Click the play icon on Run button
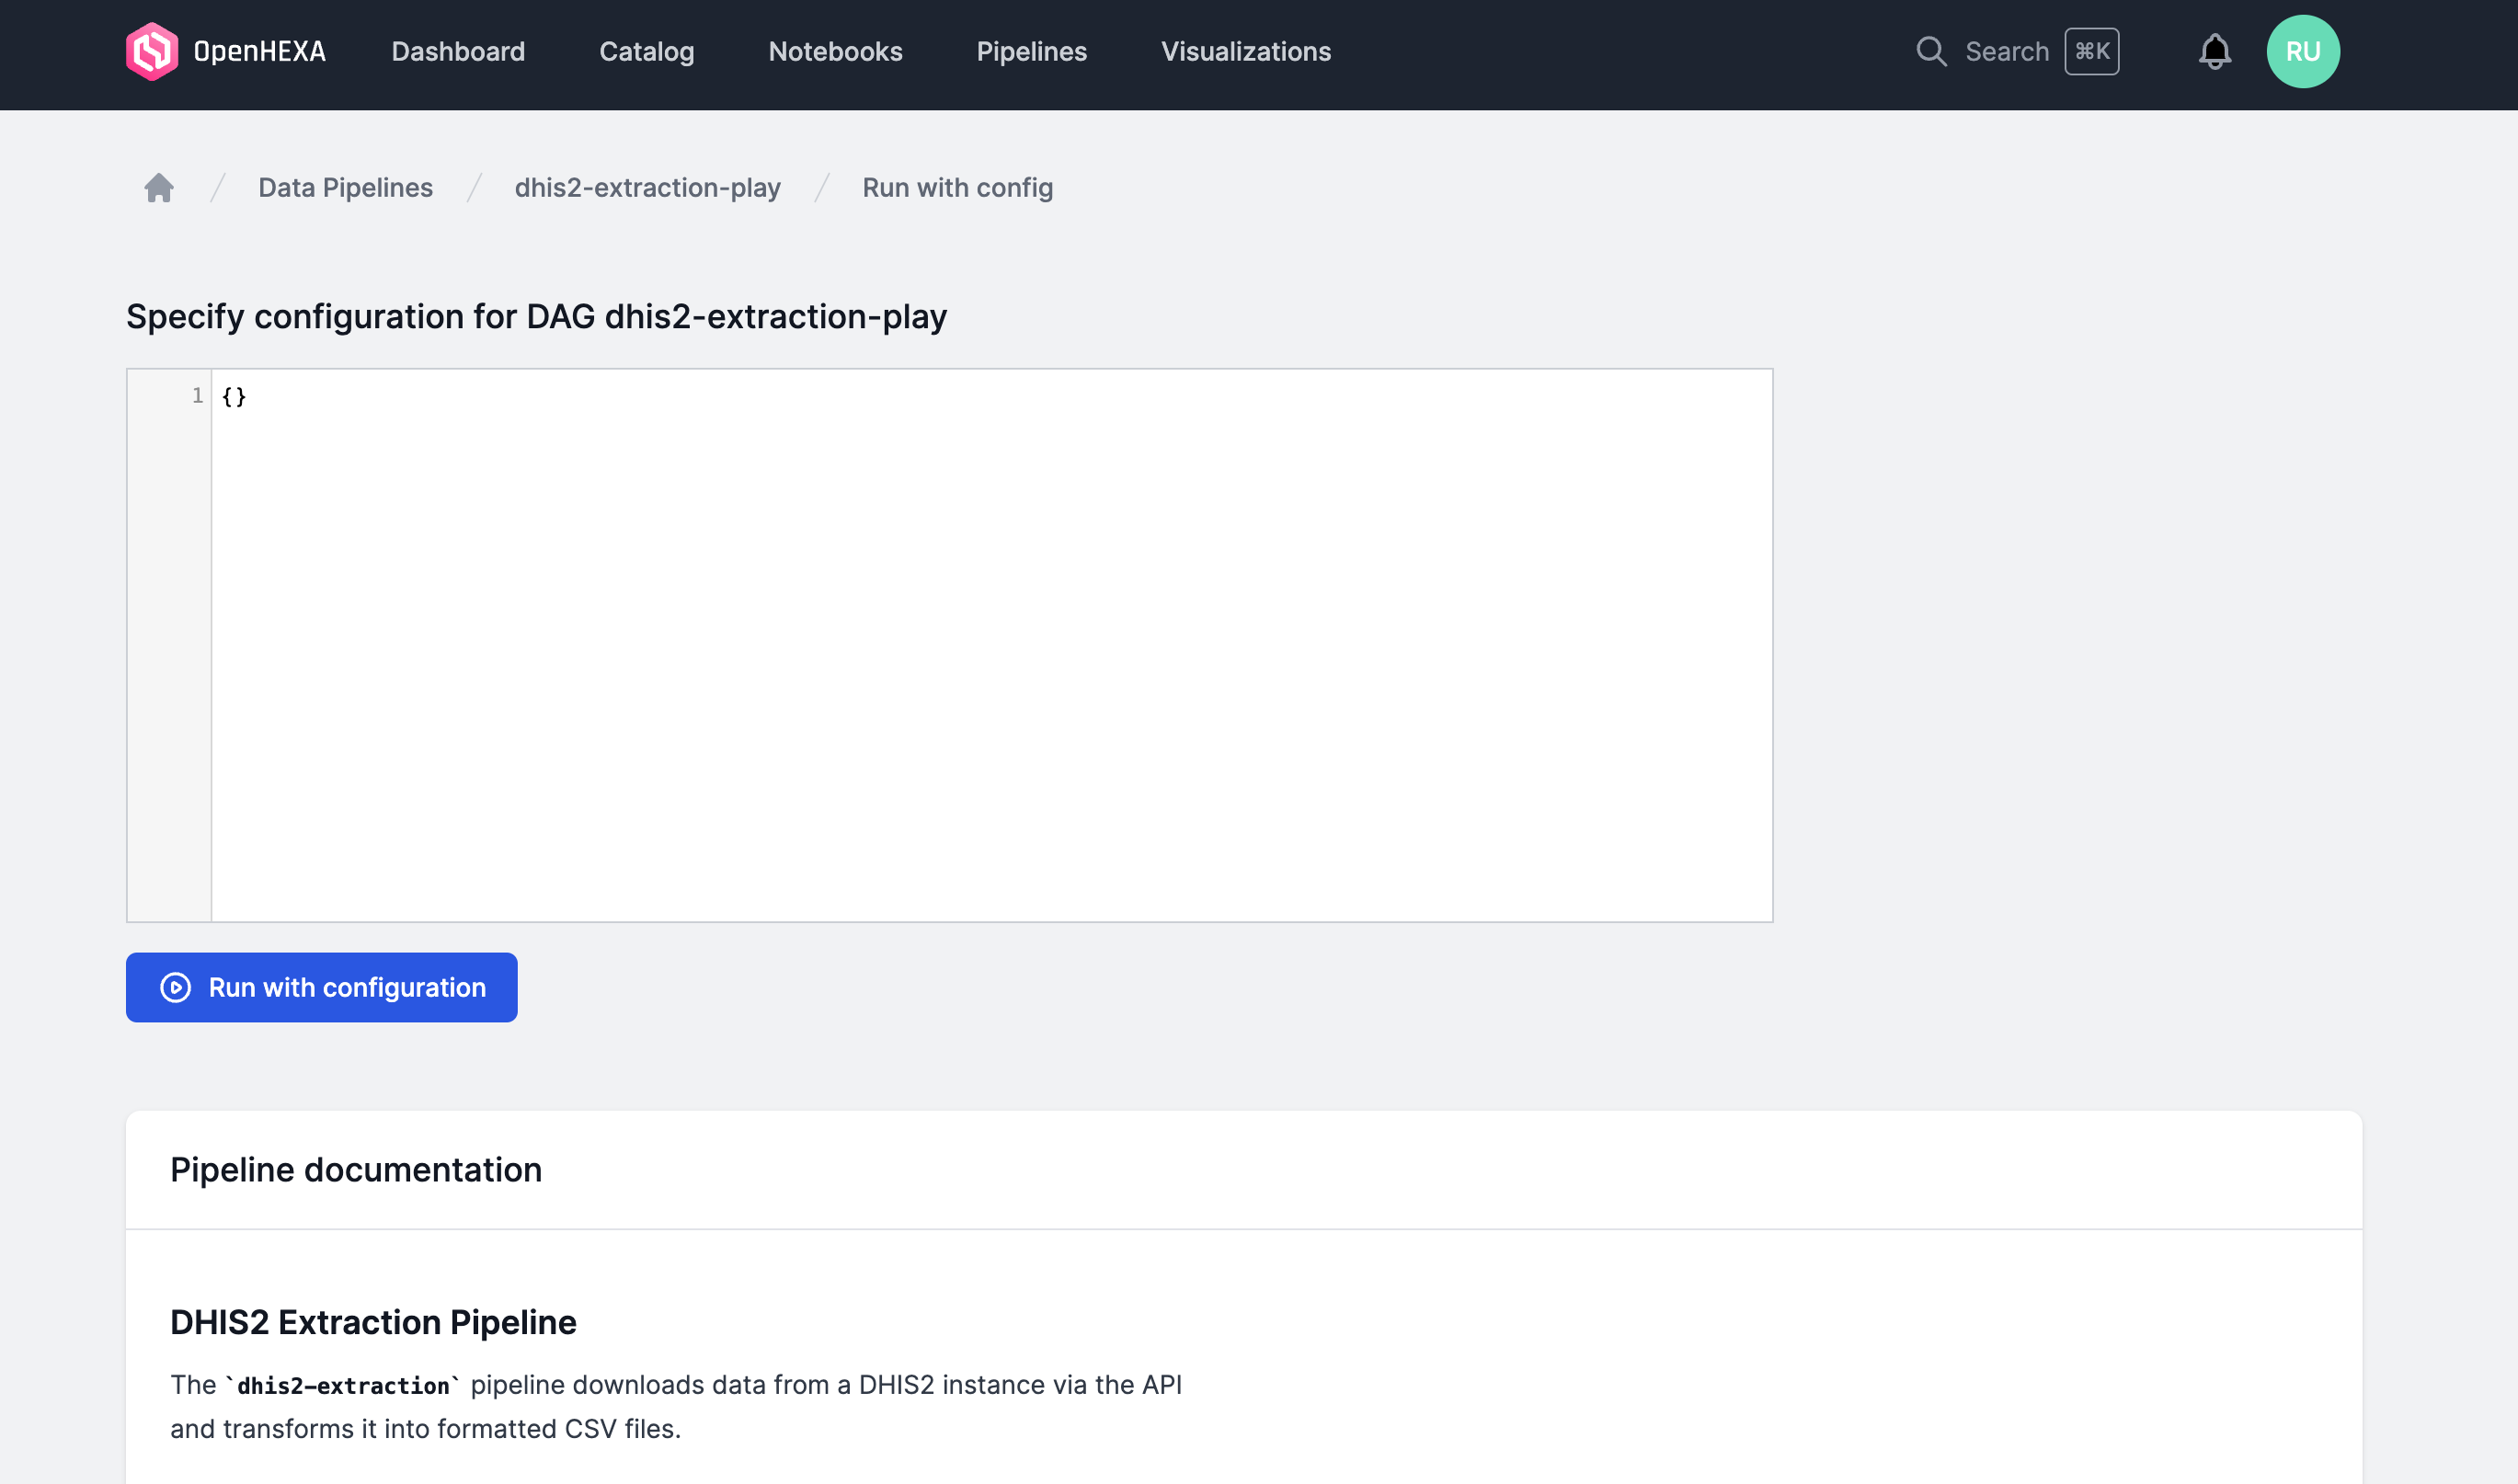Viewport: 2518px width, 1484px height. 176,987
